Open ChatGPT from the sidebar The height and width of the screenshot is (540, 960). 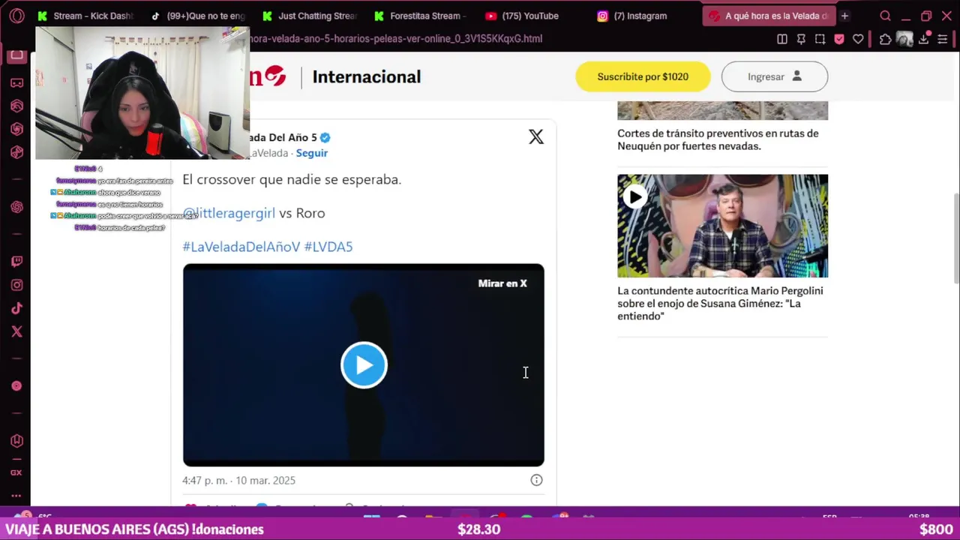(16, 207)
